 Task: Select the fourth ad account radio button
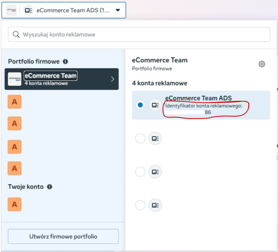point(140,205)
